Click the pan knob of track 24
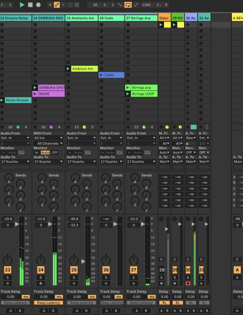This screenshot has height=315, width=243. pos(41,260)
